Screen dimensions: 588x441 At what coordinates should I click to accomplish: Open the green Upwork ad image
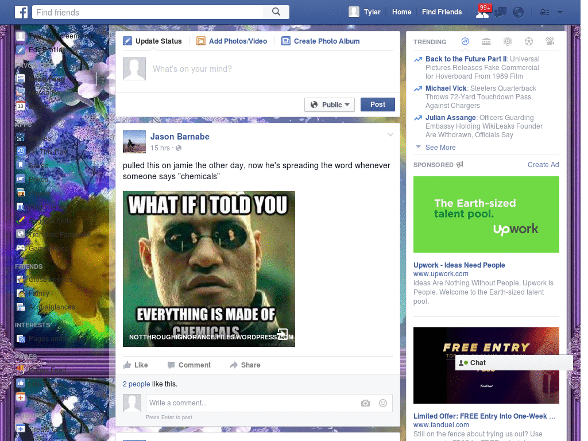pos(486,215)
